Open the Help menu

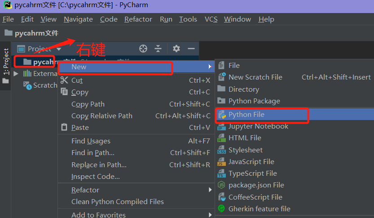point(266,19)
